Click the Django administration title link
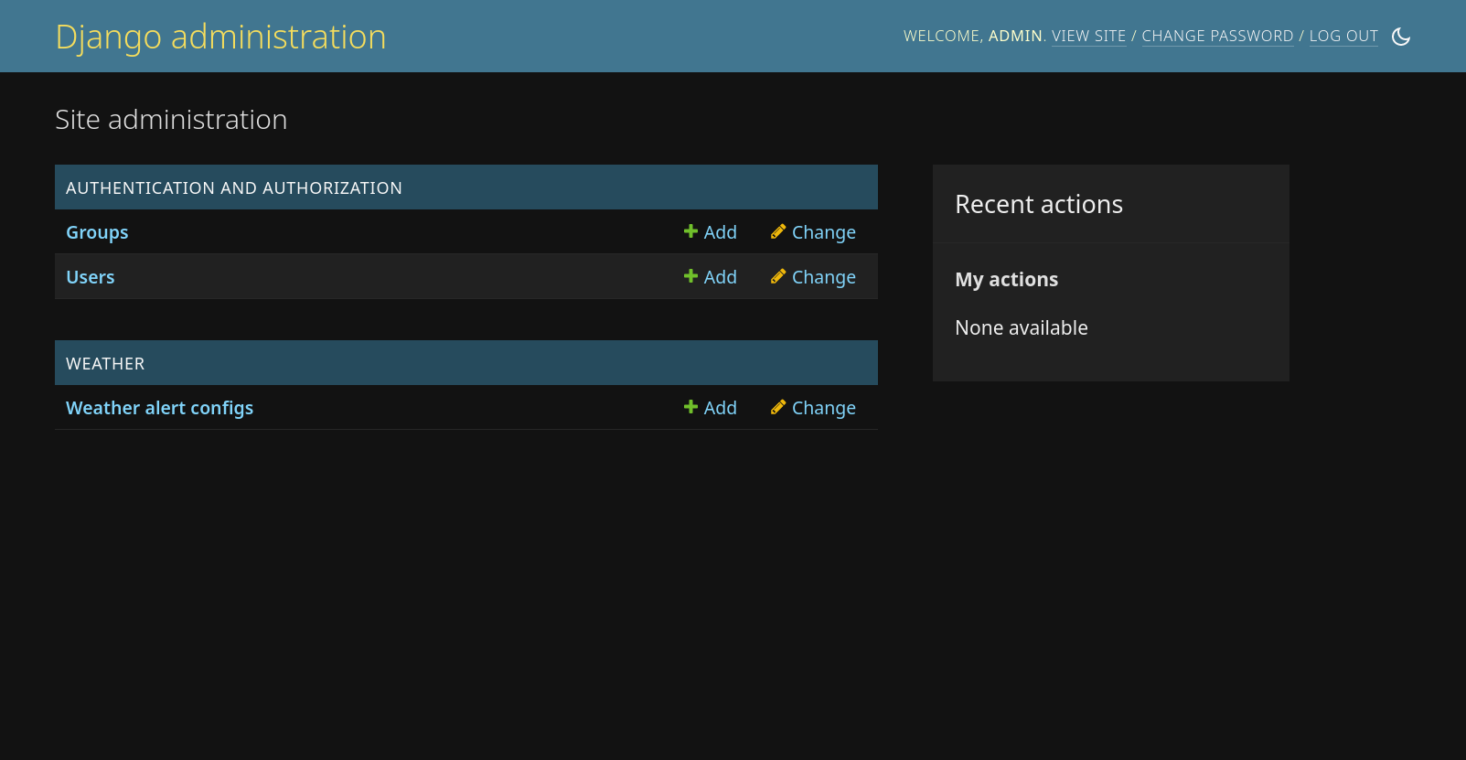This screenshot has width=1466, height=760. [220, 37]
